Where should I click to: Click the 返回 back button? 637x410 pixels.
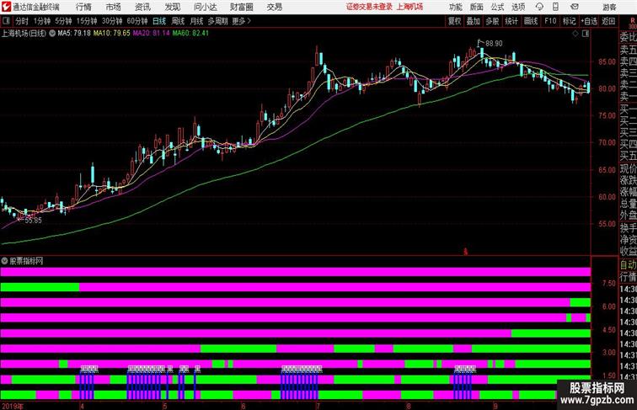608,21
